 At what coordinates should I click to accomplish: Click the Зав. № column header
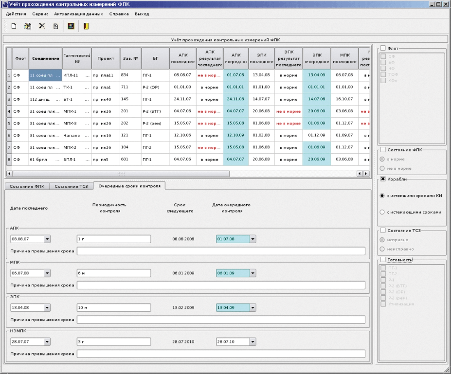130,58
